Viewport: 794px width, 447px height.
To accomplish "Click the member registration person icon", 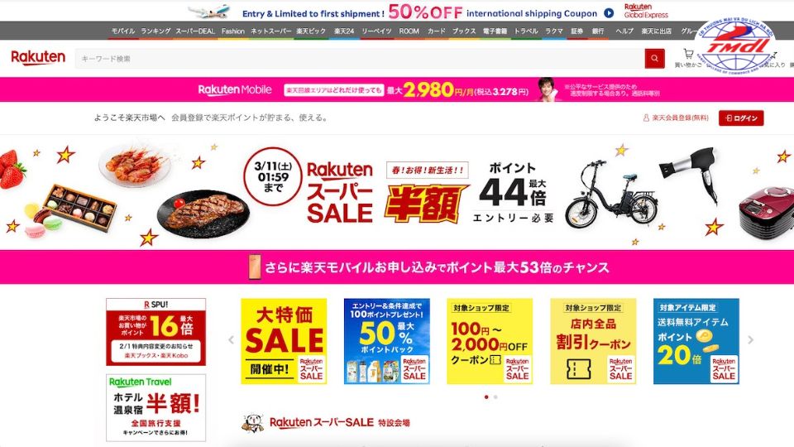I will point(646,118).
